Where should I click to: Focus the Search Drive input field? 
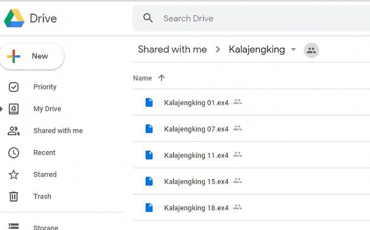pyautogui.click(x=251, y=18)
